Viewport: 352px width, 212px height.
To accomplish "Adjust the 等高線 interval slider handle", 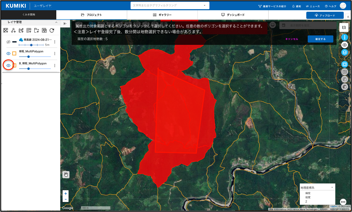I will tap(31, 45).
